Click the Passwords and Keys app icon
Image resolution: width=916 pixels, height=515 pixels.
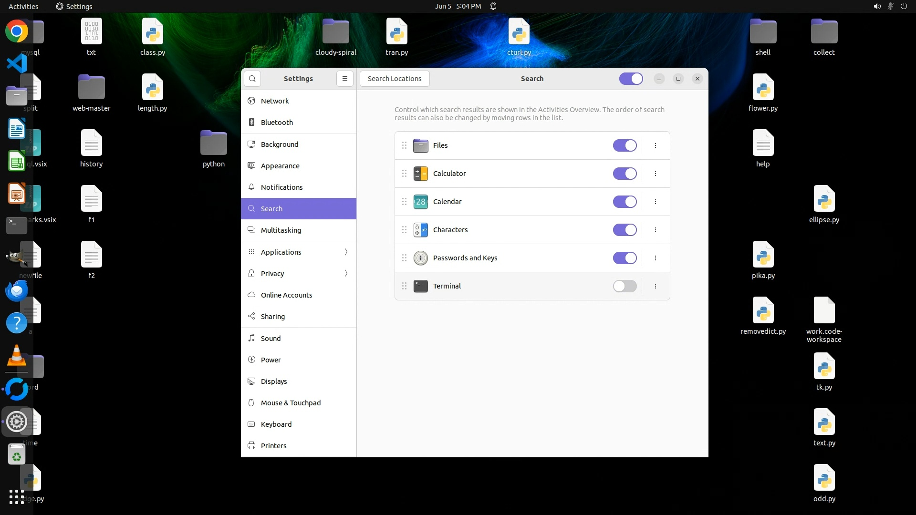420,258
